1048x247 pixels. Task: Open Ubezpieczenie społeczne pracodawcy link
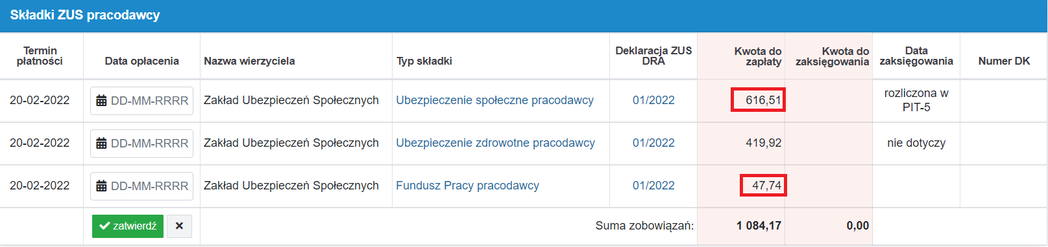[x=494, y=100]
